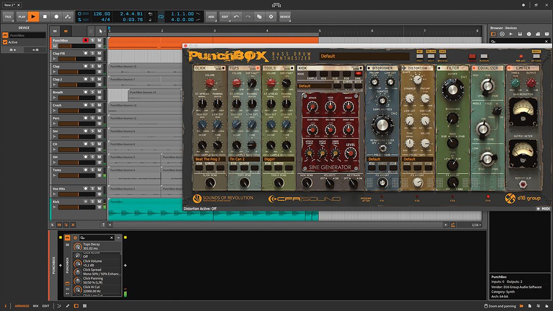Screen dimensions: 553x311
Task: Toggle the arranger loop button
Action: 161,17
